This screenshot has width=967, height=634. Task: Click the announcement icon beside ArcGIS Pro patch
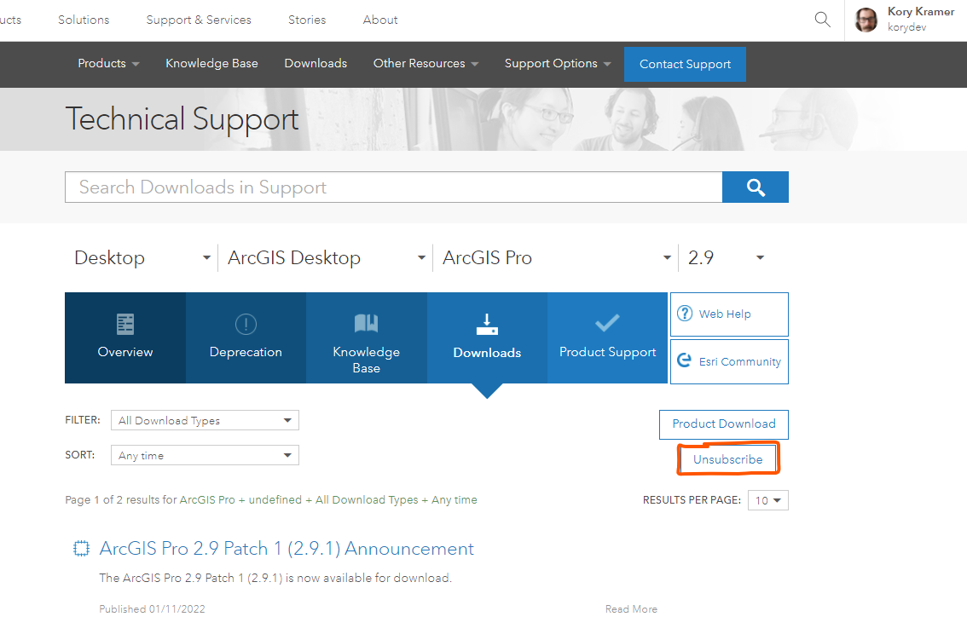[x=81, y=548]
